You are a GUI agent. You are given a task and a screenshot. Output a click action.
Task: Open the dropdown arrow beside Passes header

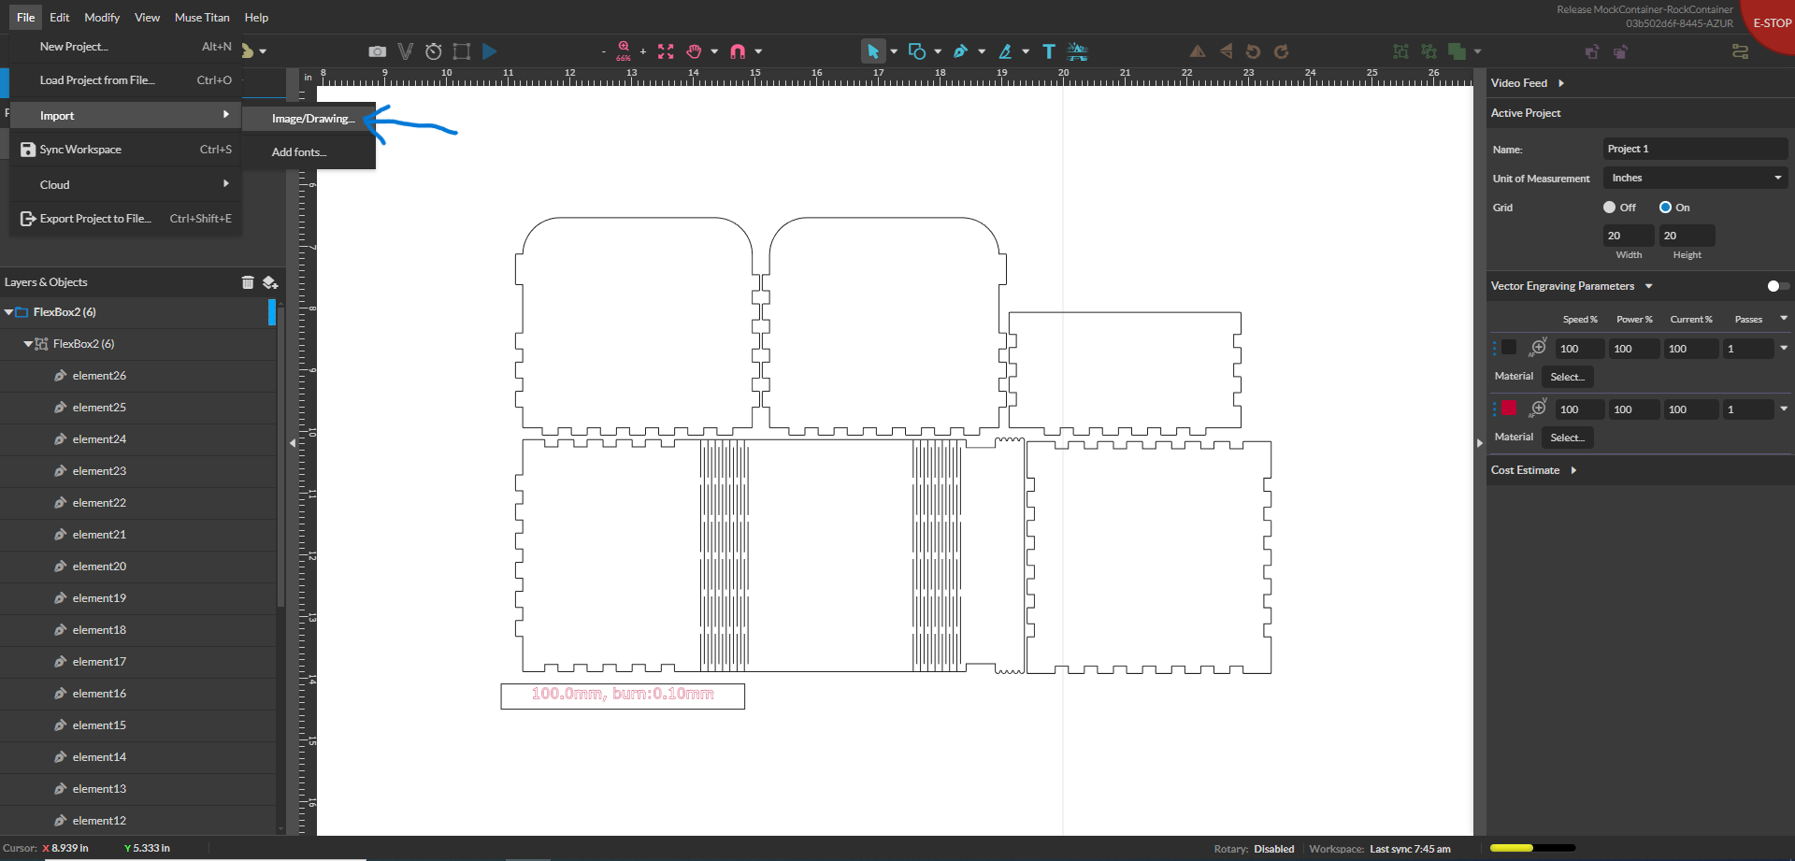click(x=1784, y=319)
